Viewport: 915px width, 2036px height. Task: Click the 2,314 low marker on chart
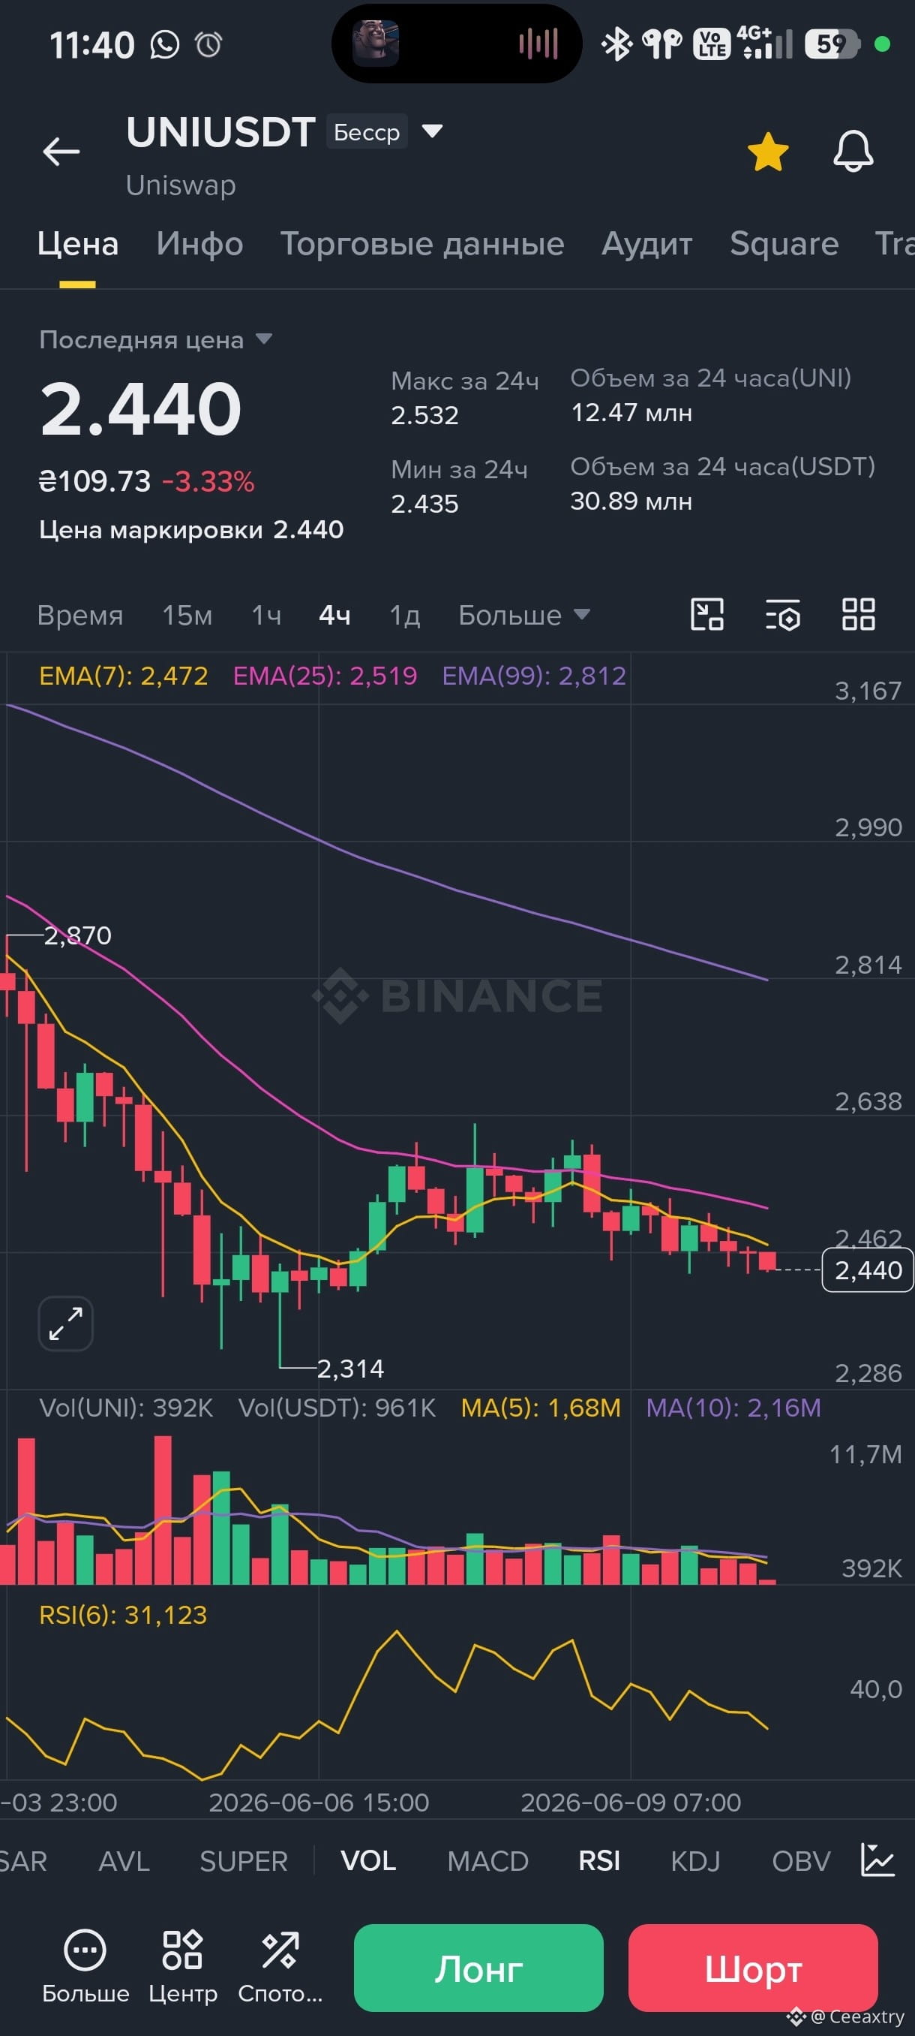pyautogui.click(x=350, y=1368)
